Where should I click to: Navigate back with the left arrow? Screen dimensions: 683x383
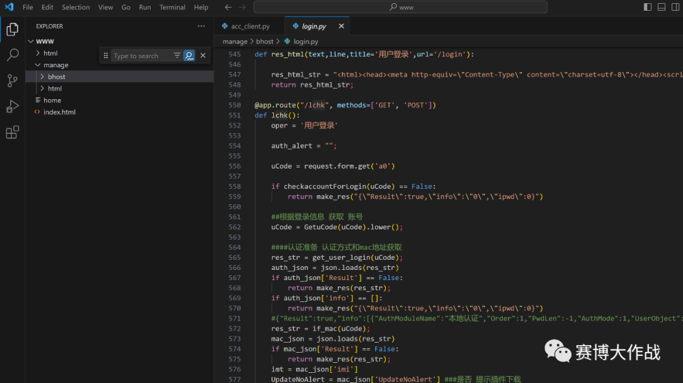[228, 8]
